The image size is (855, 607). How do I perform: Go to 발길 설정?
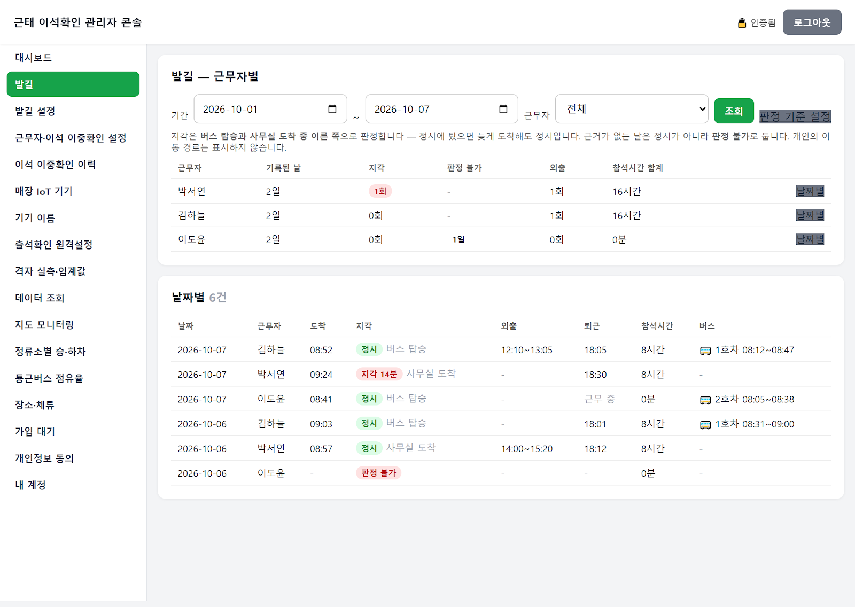coord(73,111)
